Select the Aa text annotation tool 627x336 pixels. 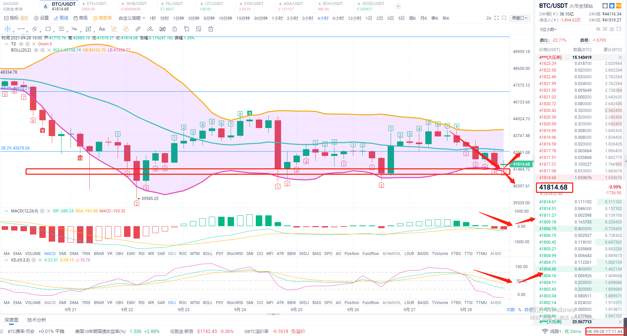pos(102,29)
